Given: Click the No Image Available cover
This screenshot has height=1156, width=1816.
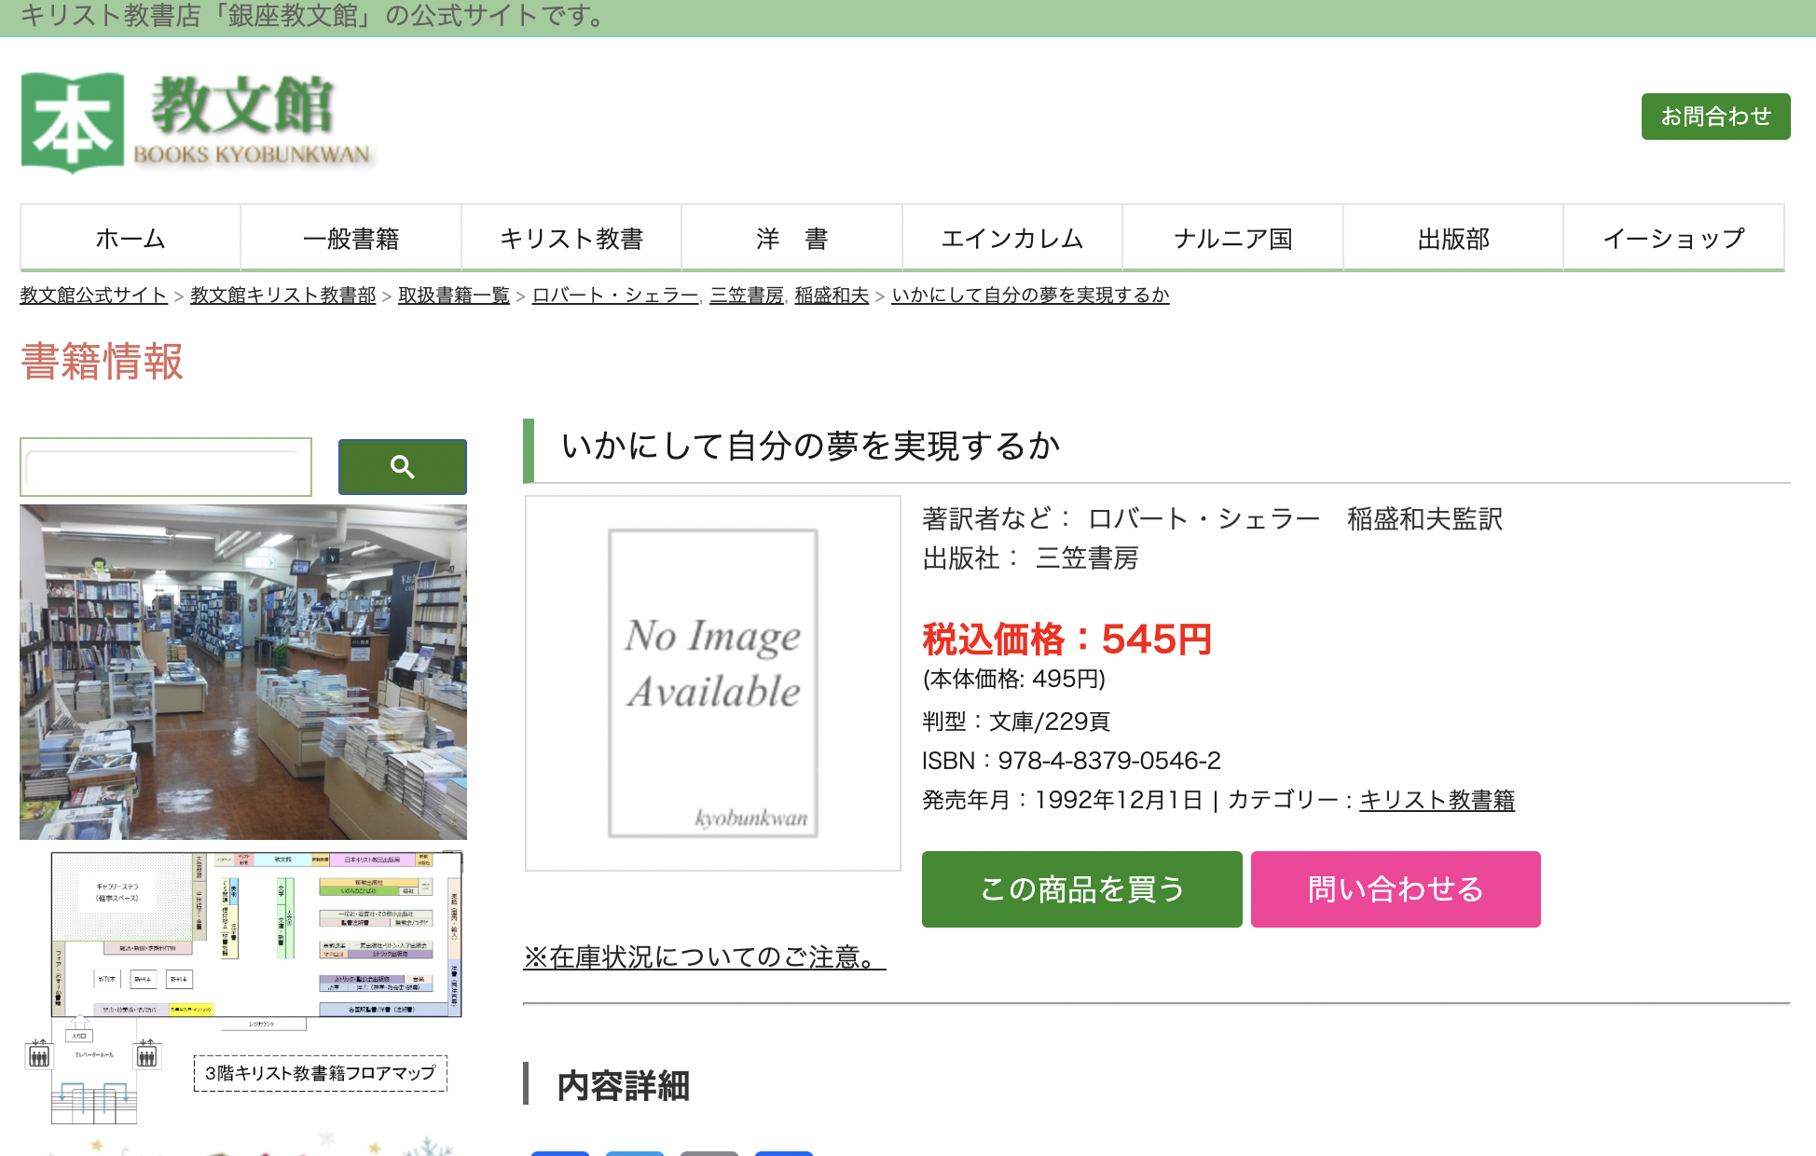Looking at the screenshot, I should coord(713,683).
